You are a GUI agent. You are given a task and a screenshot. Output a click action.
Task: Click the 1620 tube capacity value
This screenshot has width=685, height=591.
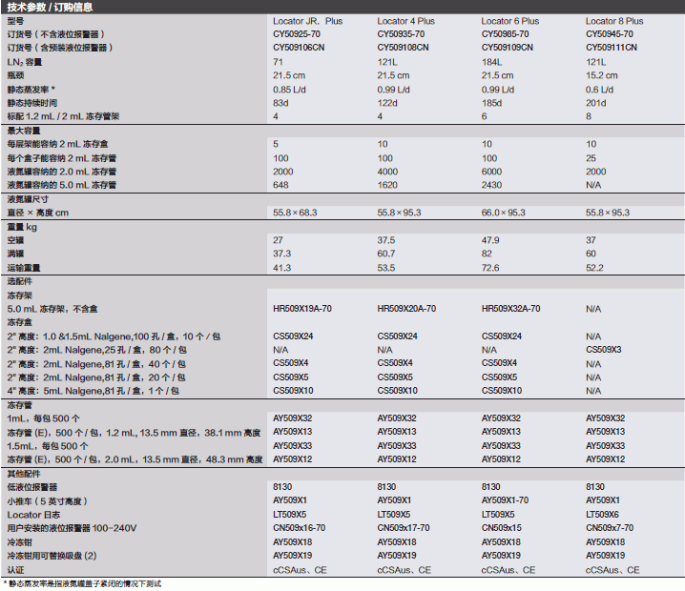387,185
